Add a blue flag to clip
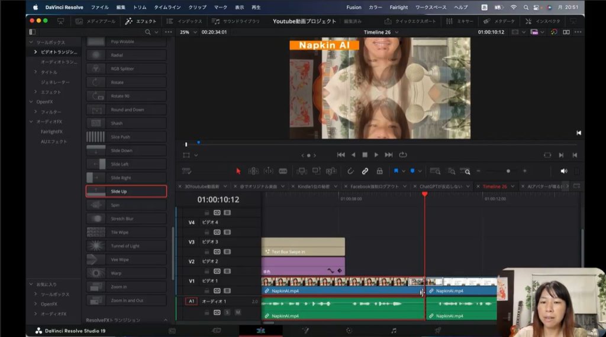 pos(396,171)
